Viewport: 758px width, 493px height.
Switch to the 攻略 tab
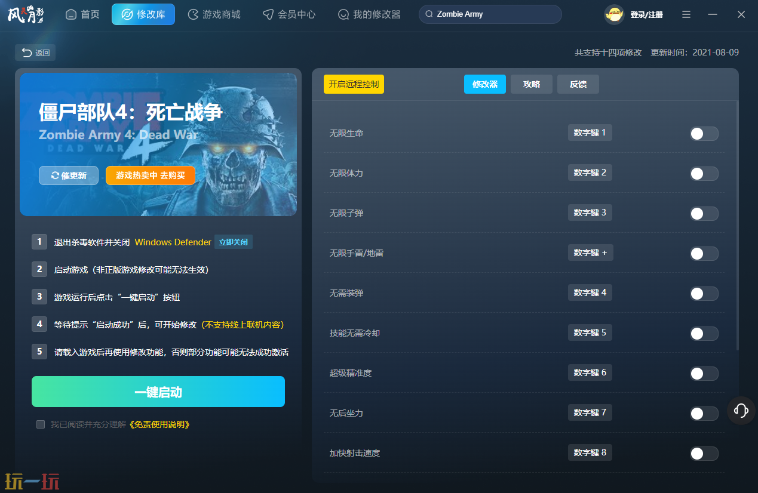pyautogui.click(x=532, y=84)
